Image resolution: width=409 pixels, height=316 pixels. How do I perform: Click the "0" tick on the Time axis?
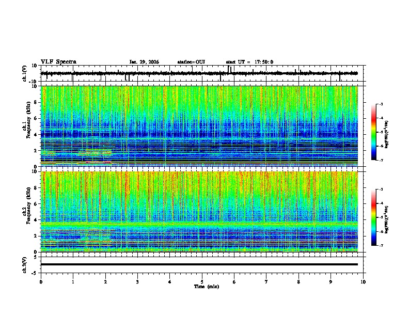pos(41,281)
